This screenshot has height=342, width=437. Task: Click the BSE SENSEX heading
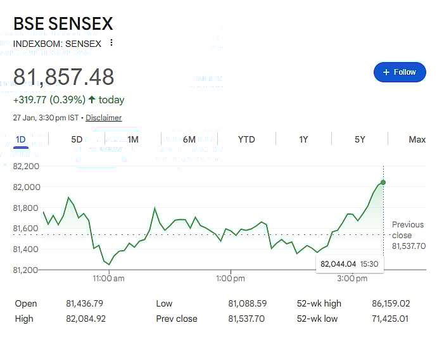point(63,24)
